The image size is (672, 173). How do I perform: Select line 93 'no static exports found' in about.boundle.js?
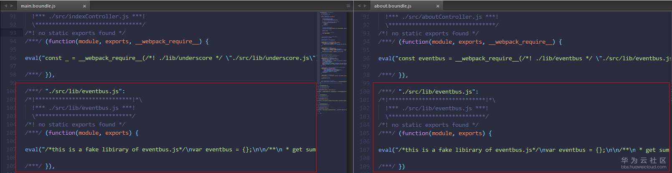tap(429, 33)
